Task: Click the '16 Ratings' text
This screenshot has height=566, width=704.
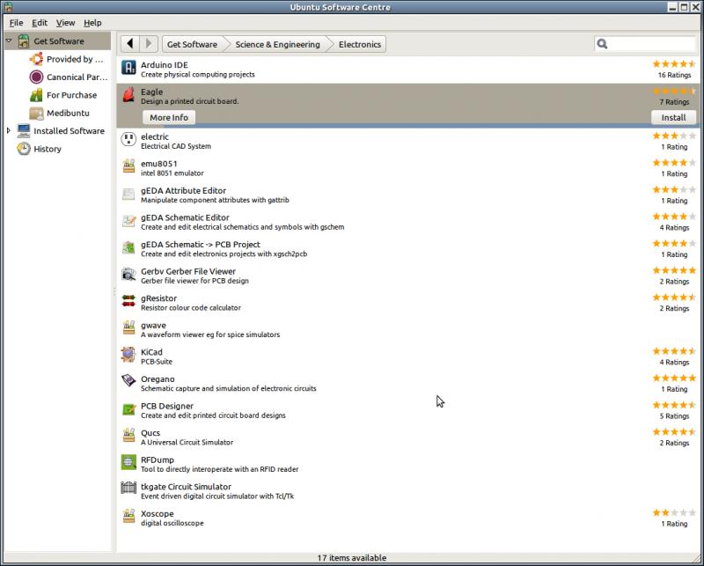Action: (x=674, y=75)
